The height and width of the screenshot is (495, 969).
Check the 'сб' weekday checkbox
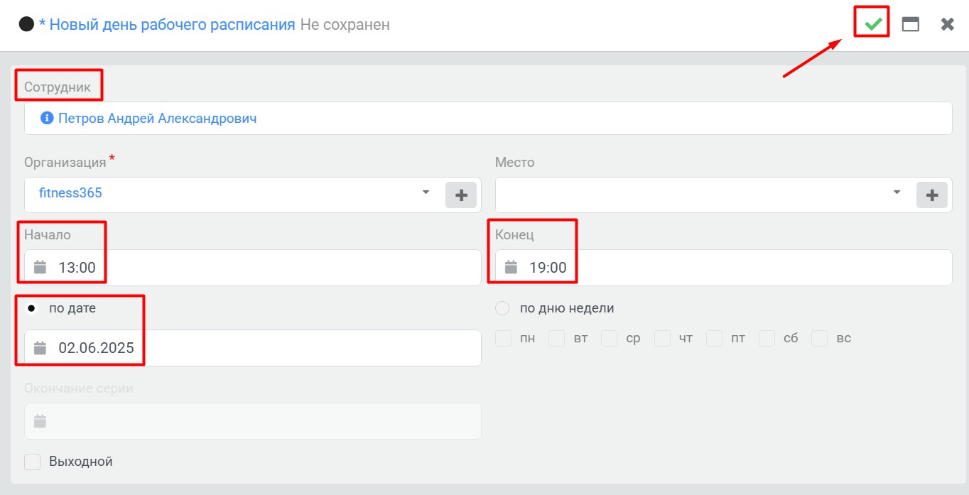(767, 338)
